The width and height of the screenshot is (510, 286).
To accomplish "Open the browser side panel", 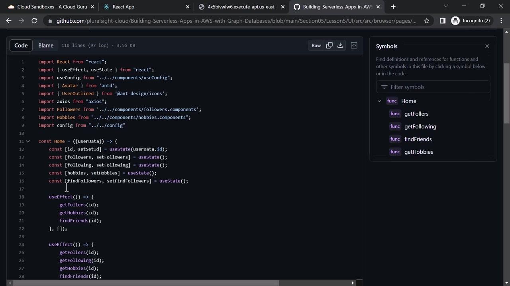I will (442, 21).
